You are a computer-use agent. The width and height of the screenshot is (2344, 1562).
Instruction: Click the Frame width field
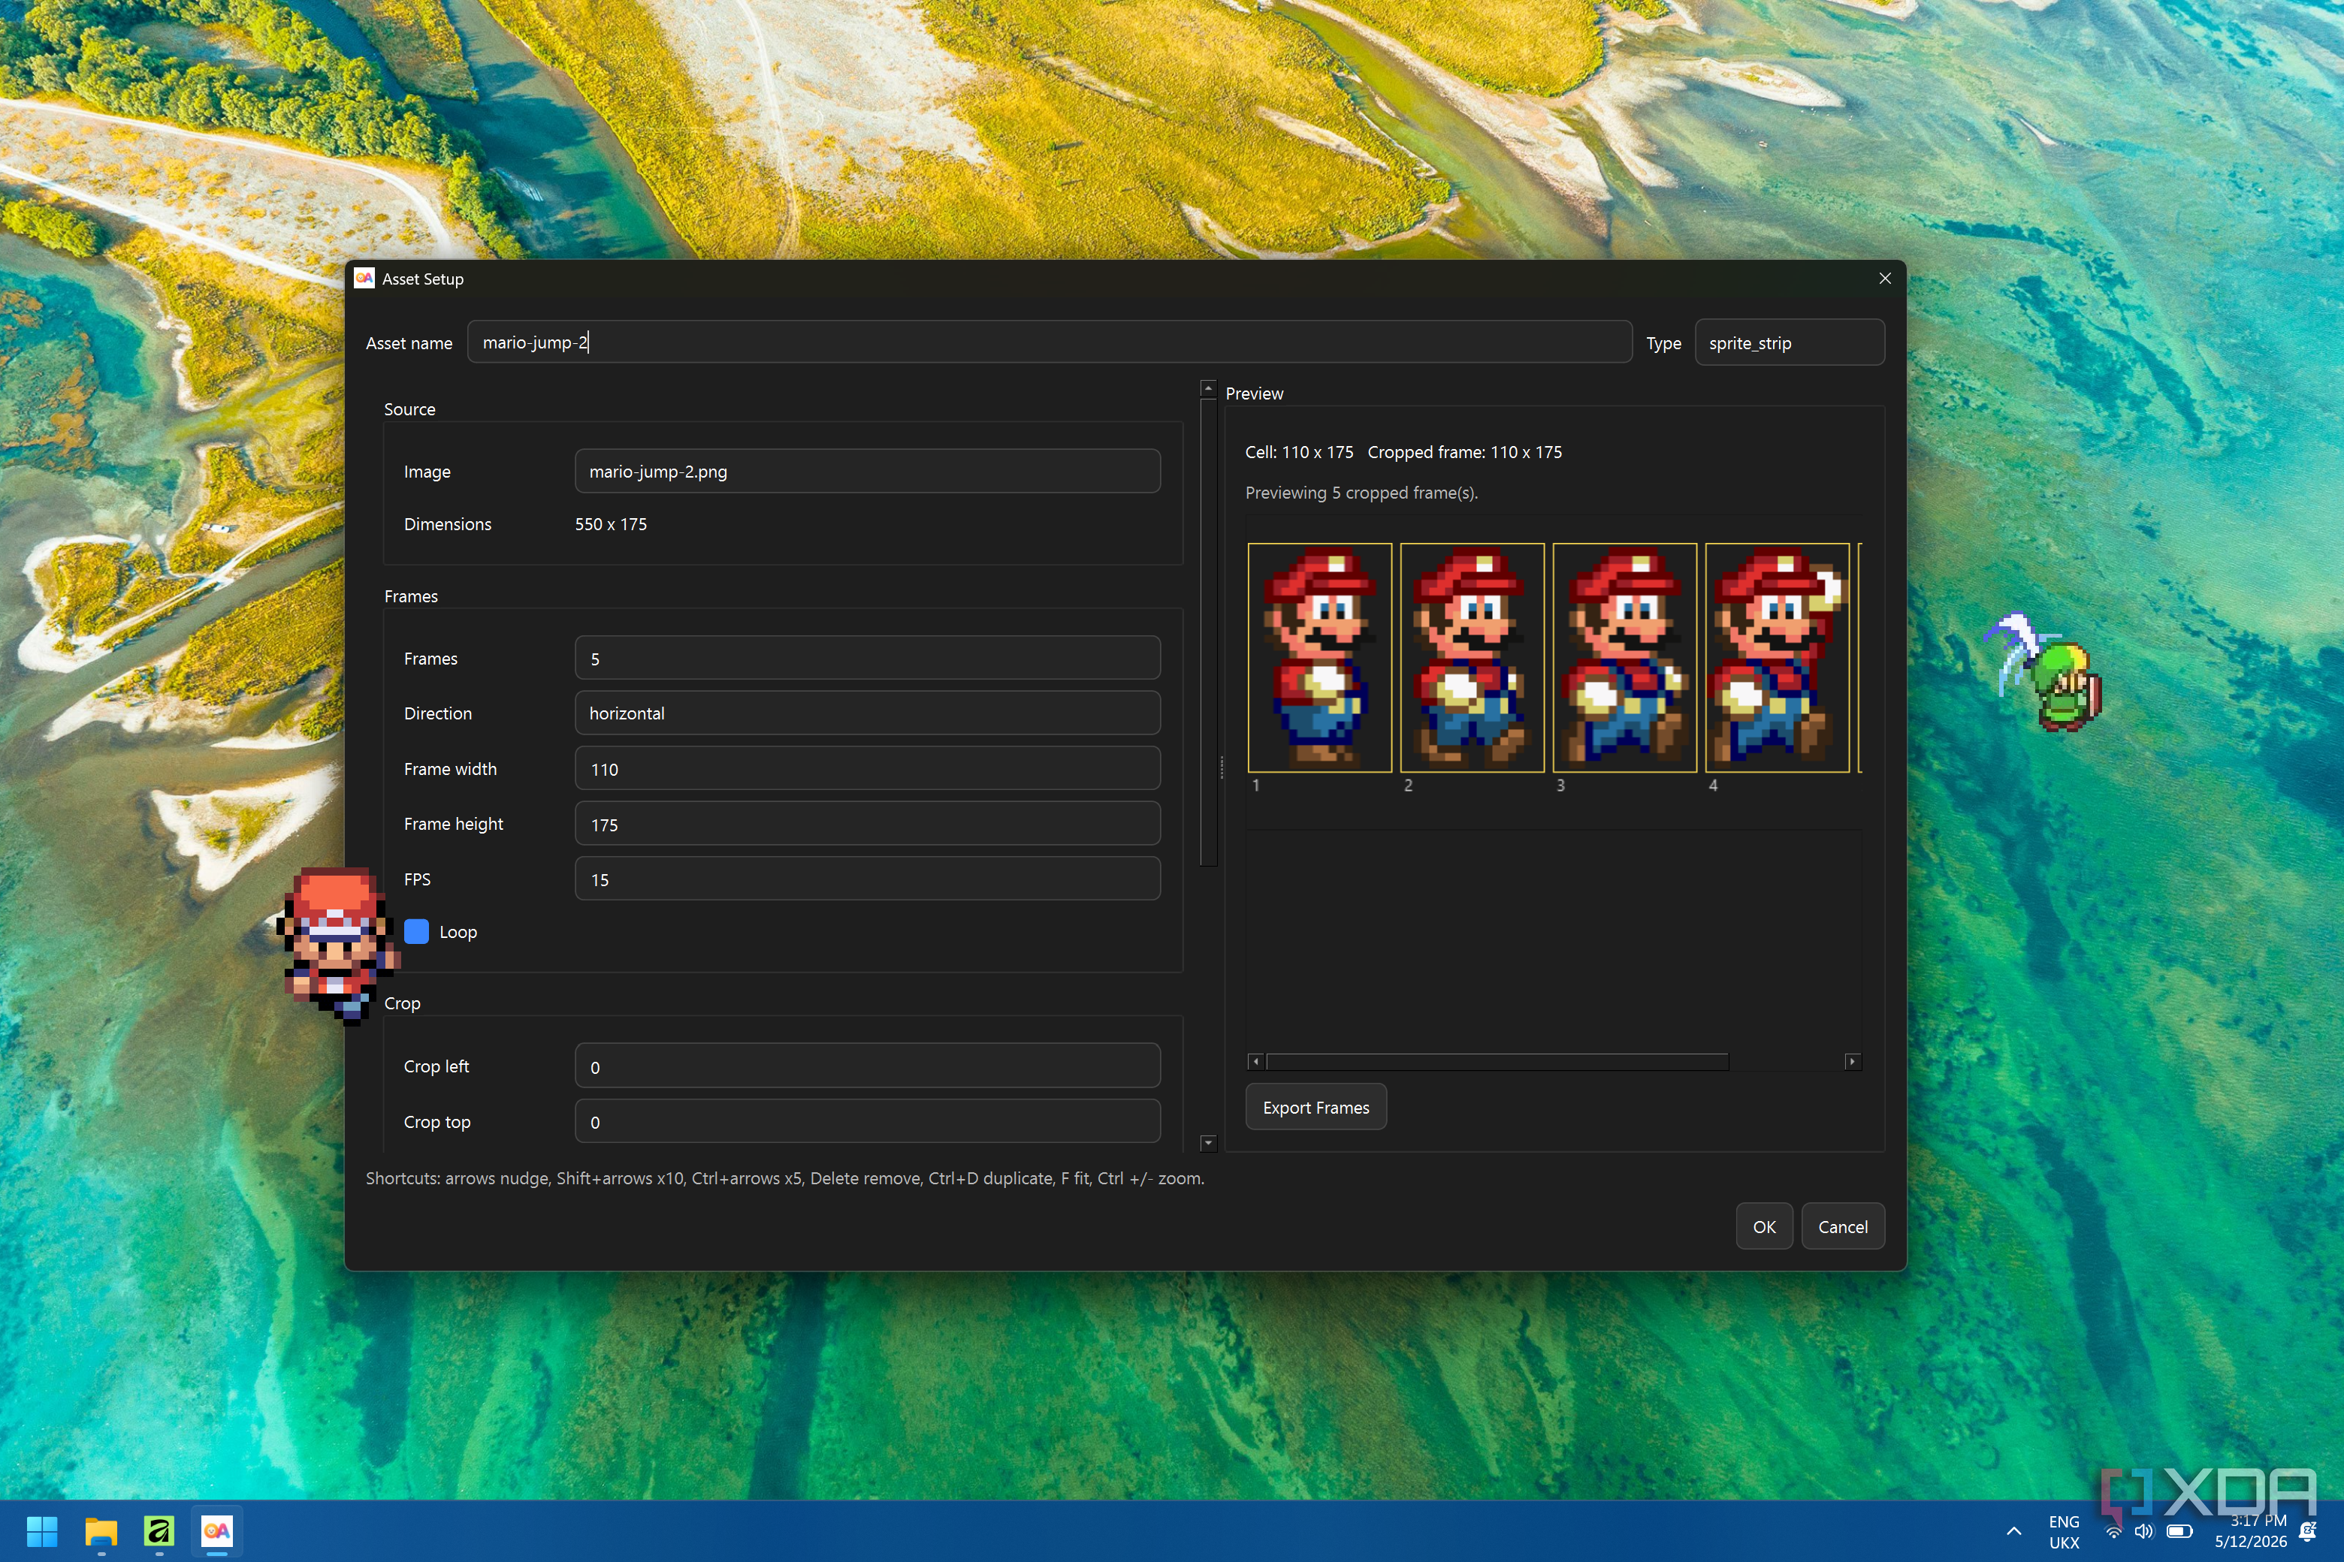pos(867,769)
